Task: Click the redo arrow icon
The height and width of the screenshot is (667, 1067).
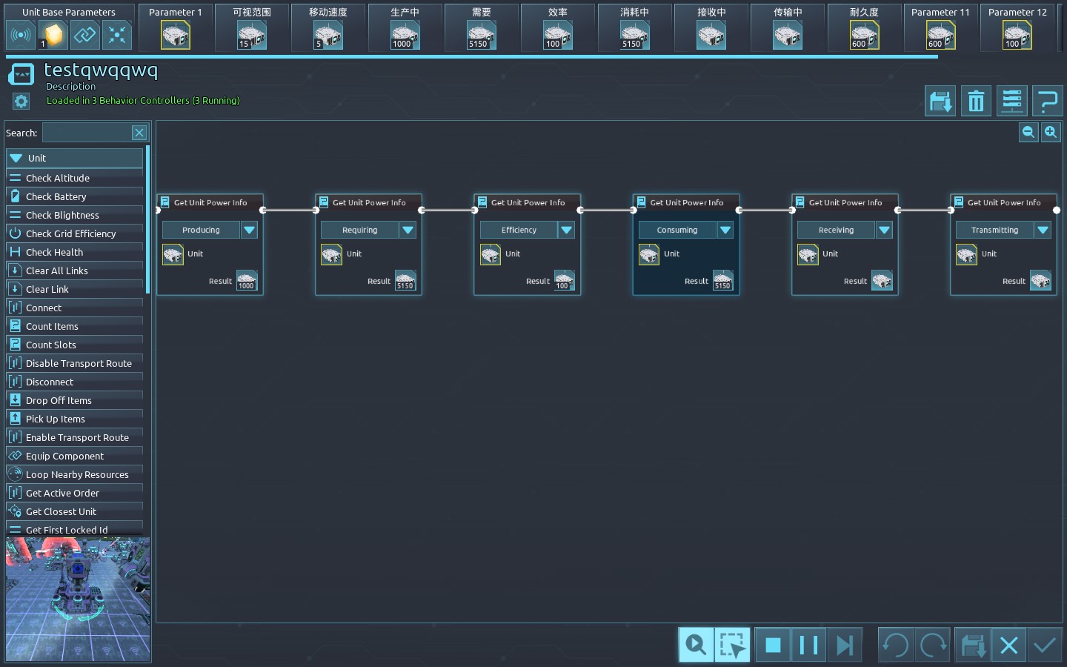Action: (x=933, y=645)
